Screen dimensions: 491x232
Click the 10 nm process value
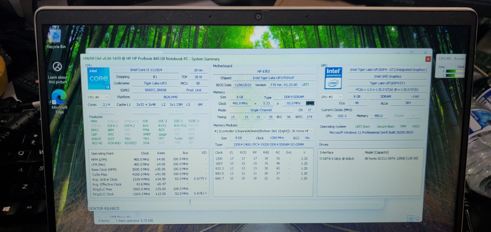coord(198,70)
